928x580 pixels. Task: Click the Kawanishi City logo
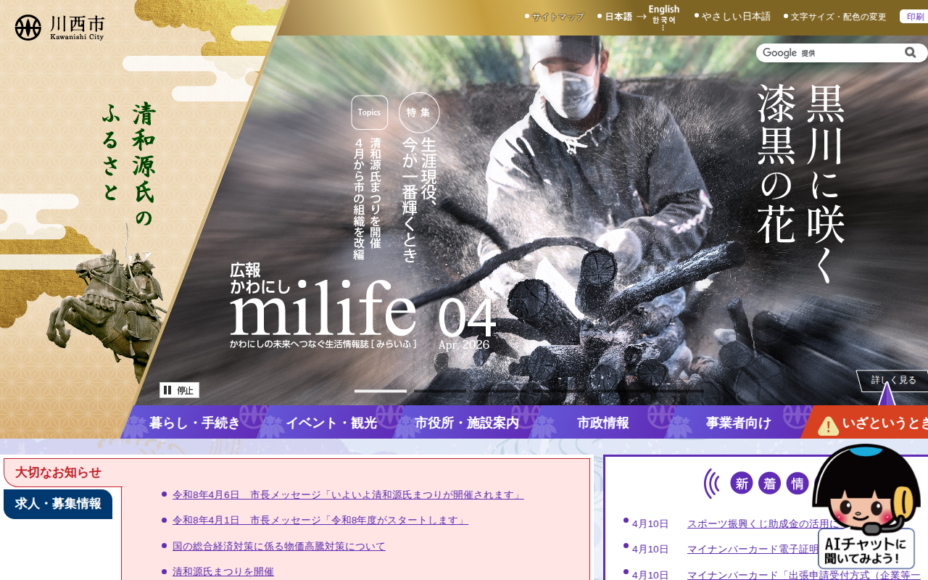(59, 28)
